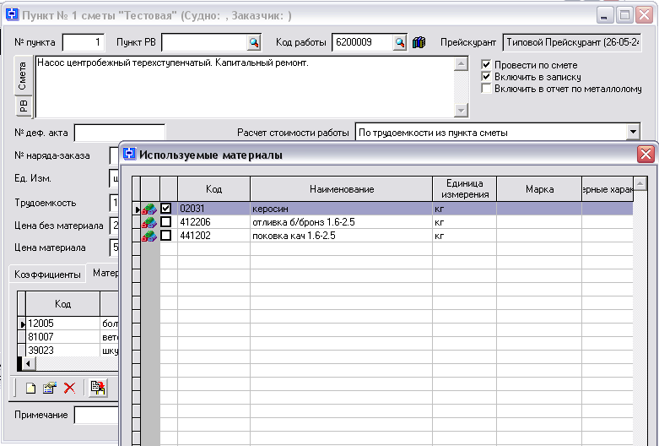Click the Наименование column header

[342, 189]
